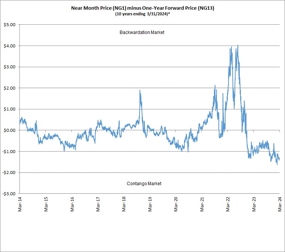The height and width of the screenshot is (252, 285).
Task: Click the Mar-21 x-axis label
Action: coord(202,204)
